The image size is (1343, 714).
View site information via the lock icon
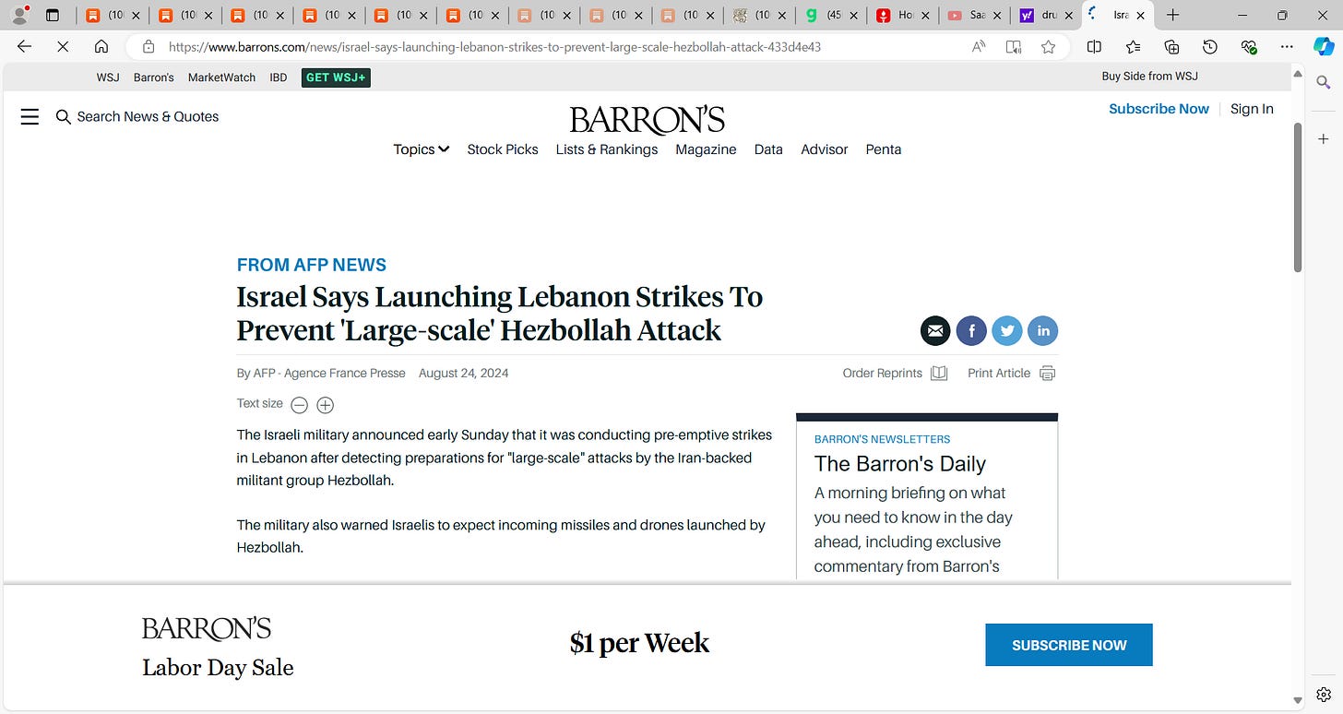(148, 46)
